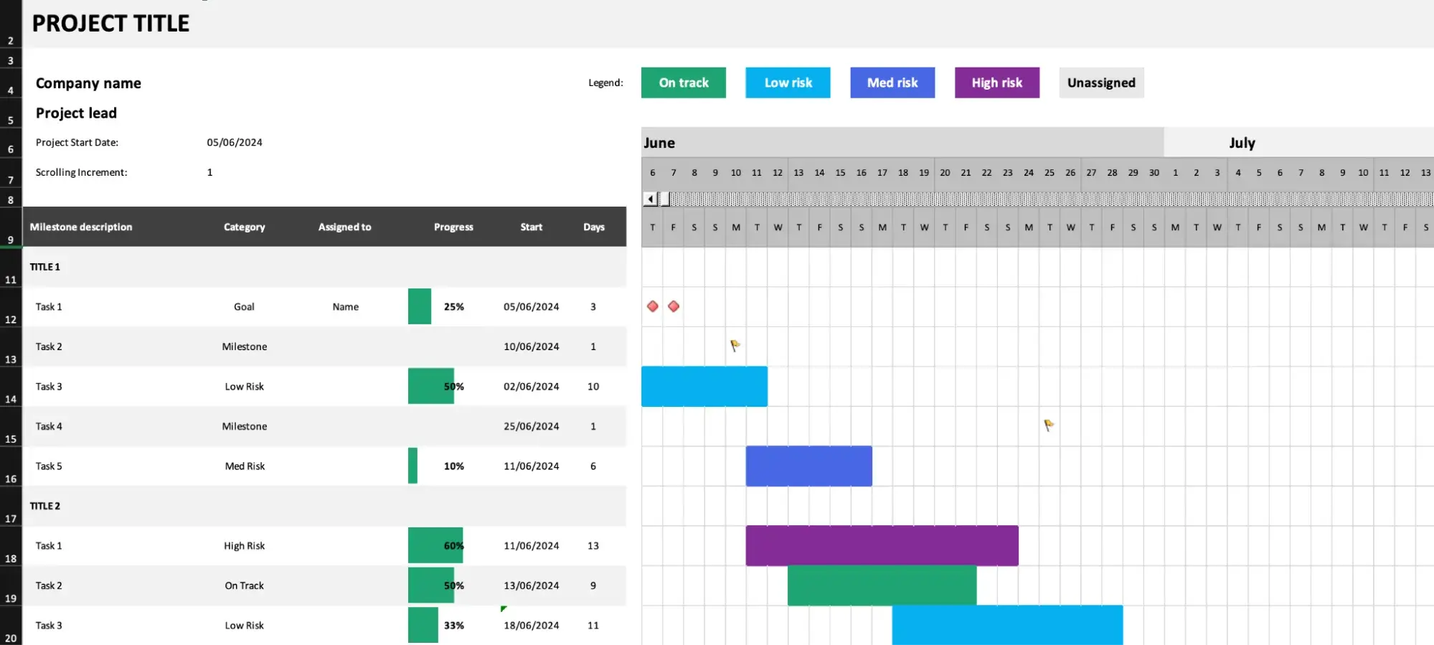The height and width of the screenshot is (645, 1434).
Task: Edit the Project Start Date value 05/06/2024
Action: pyautogui.click(x=235, y=142)
